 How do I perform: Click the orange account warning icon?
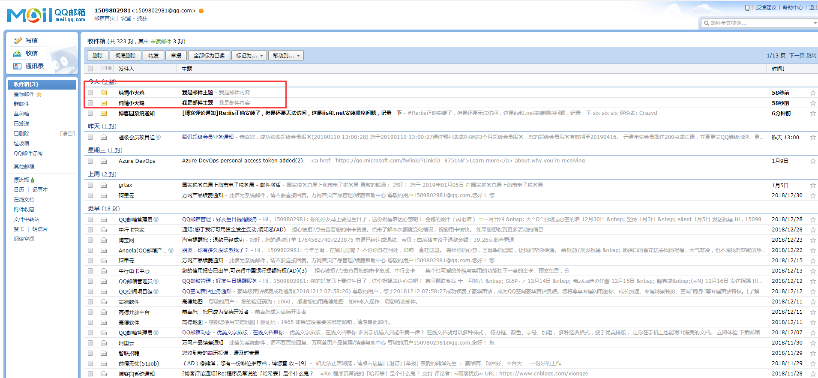[201, 11]
